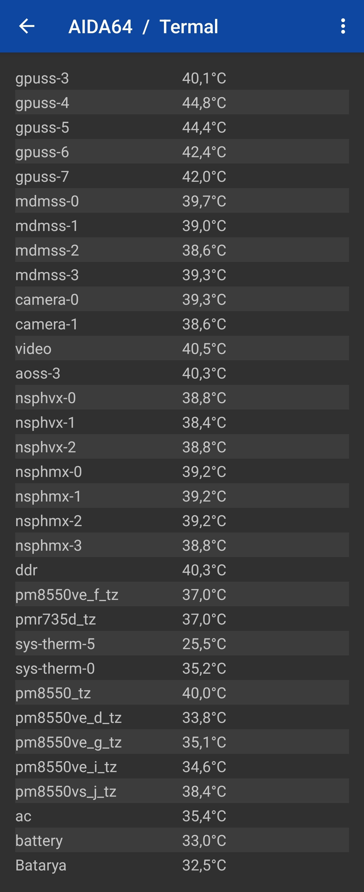Select the ddr temperature row

pyautogui.click(x=182, y=570)
